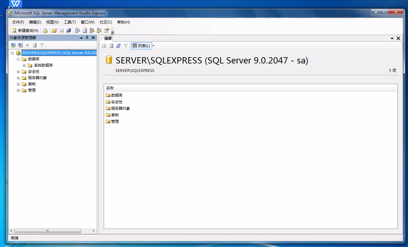Open the 窗口(W) menu

[x=87, y=22]
